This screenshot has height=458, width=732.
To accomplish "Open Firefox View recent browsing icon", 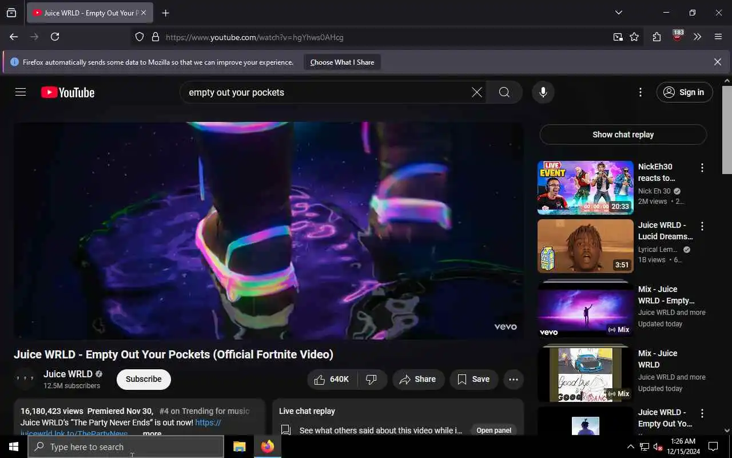I will 11,13.
